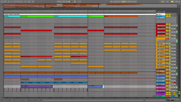Unfold the REF 2 track
Screen dimensions: 181x102
click(157, 14)
